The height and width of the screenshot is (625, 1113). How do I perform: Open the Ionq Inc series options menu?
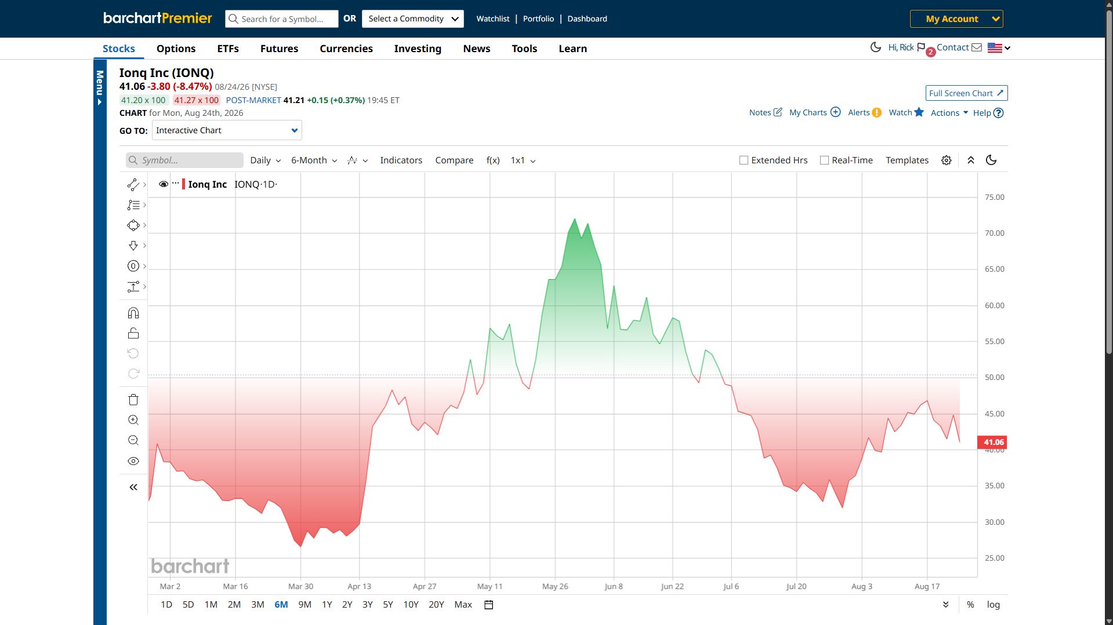coord(175,183)
